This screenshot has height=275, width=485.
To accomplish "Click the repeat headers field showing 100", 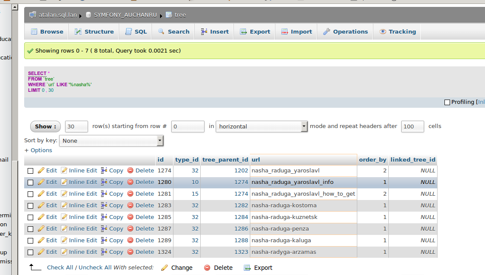I will 413,126.
